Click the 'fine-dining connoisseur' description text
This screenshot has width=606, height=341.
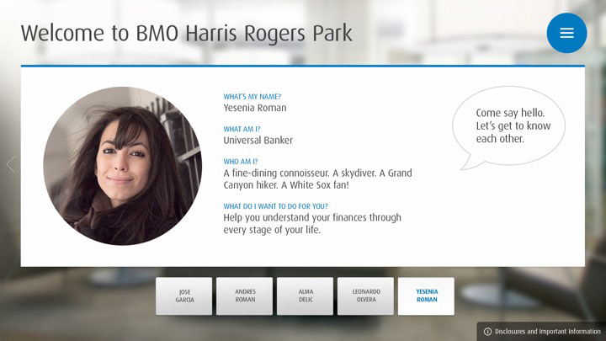tap(317, 179)
